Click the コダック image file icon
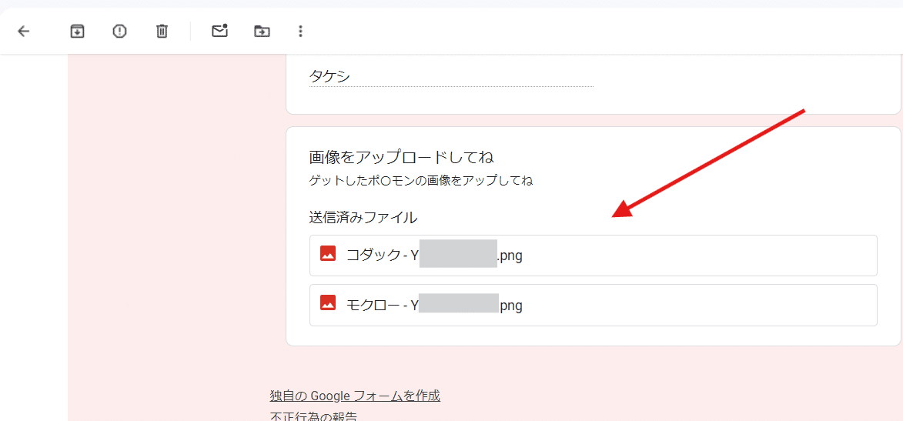903x421 pixels. click(x=328, y=253)
